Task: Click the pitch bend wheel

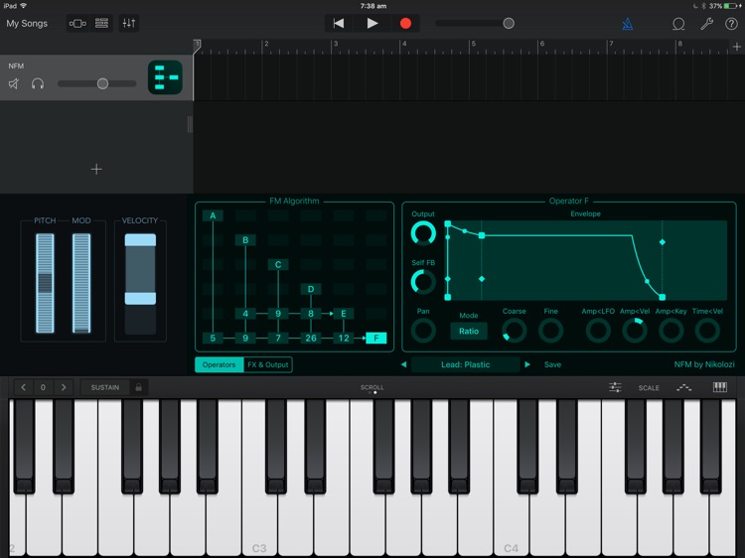Action: tap(45, 283)
